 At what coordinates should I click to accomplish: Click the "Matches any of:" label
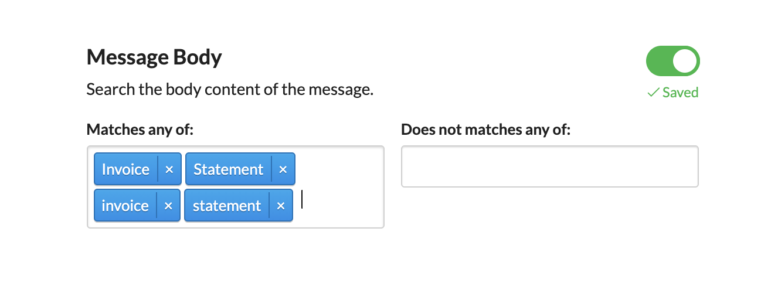coord(140,130)
